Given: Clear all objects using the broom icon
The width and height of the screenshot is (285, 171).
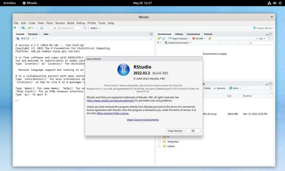Looking at the screenshot, I should click(x=210, y=38).
